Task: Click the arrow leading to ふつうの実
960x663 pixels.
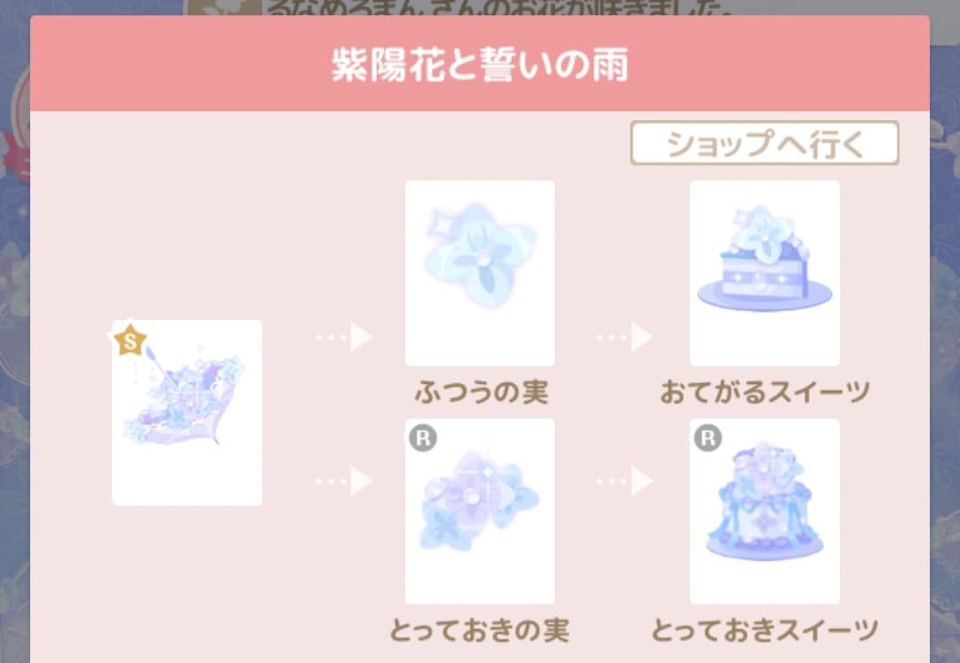Action: point(344,338)
